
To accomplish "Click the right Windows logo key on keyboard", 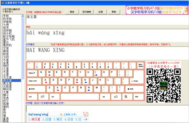I will pos(116,97).
